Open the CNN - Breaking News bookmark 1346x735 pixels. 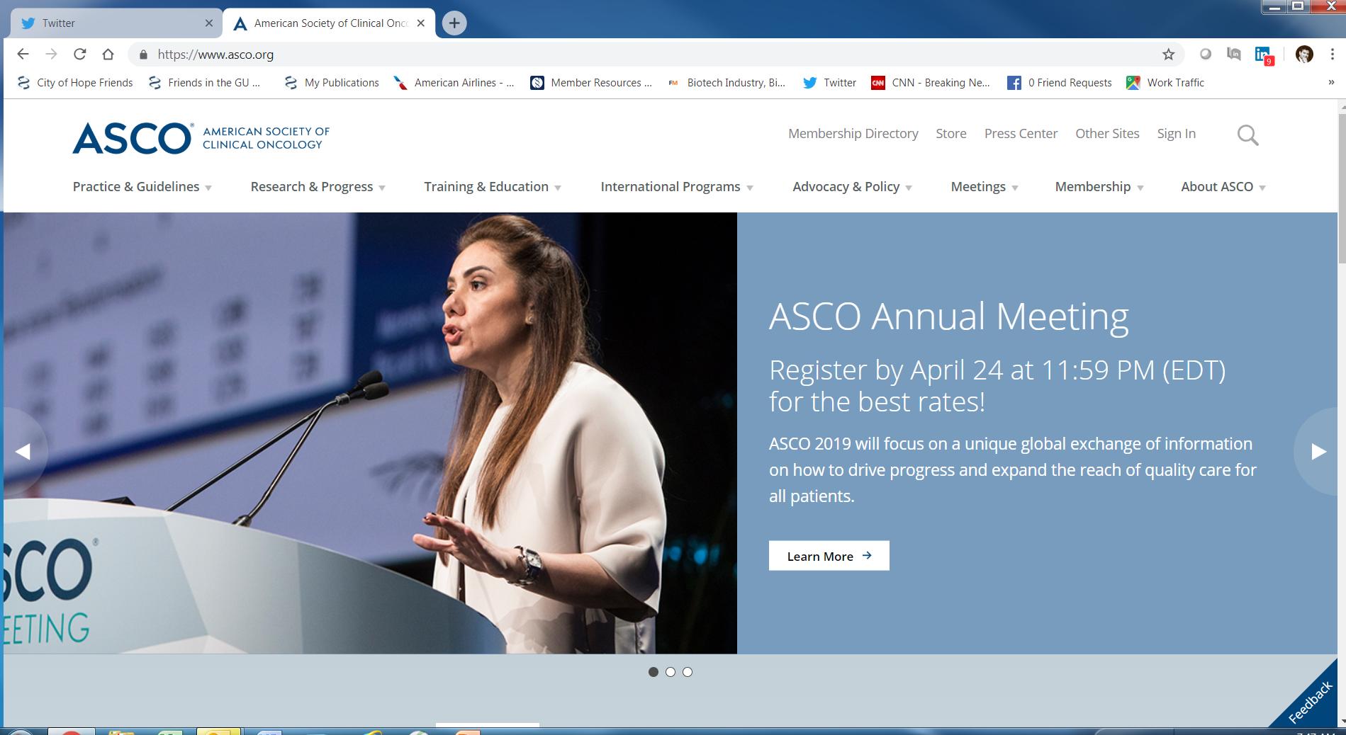931,83
